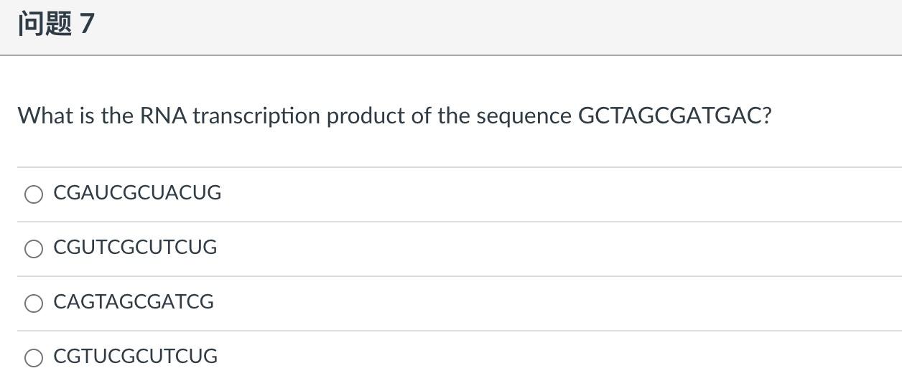Click the CGTUCGCUTCUG answer label text
902x386 pixels.
pos(135,357)
